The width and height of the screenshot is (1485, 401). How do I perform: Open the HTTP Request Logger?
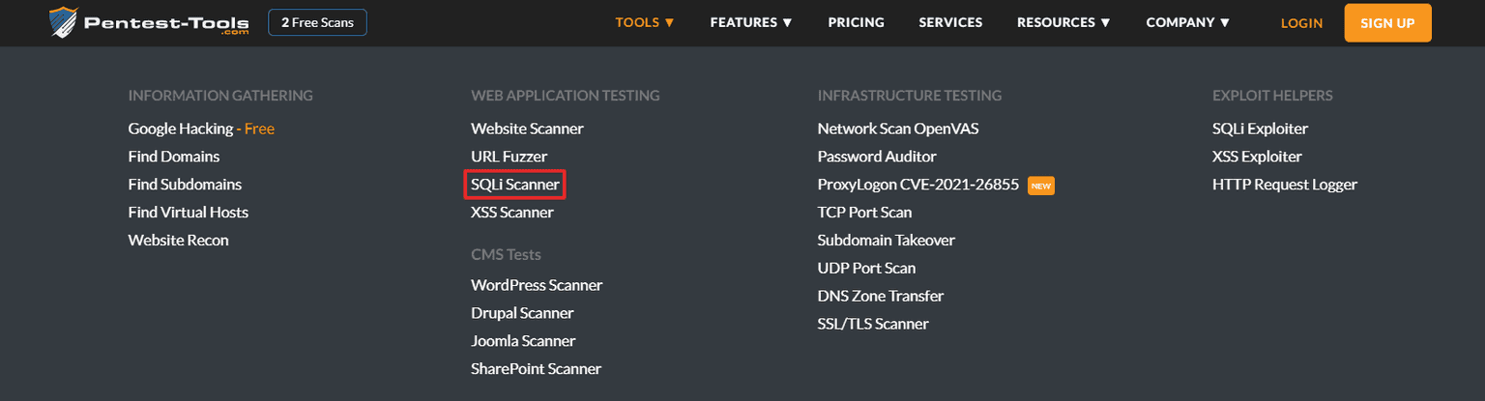point(1285,185)
